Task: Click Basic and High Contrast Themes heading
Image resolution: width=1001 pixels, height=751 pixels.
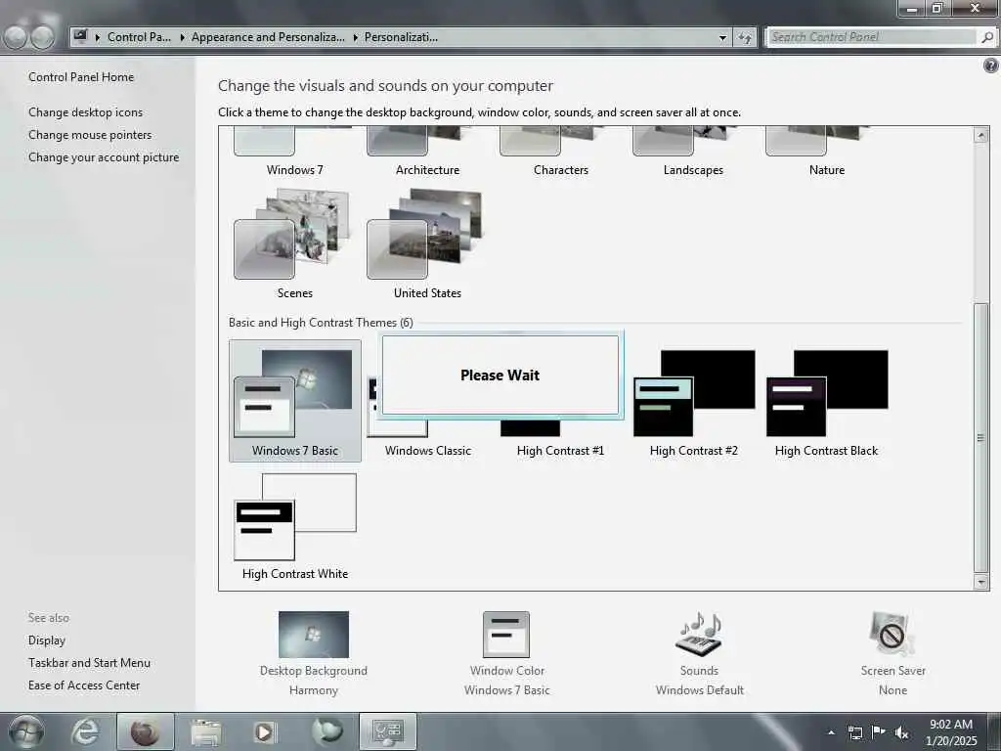Action: pos(321,323)
